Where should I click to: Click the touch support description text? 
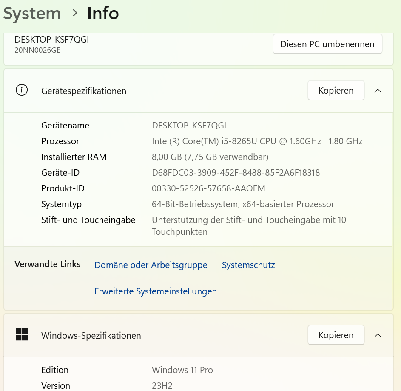click(x=249, y=225)
